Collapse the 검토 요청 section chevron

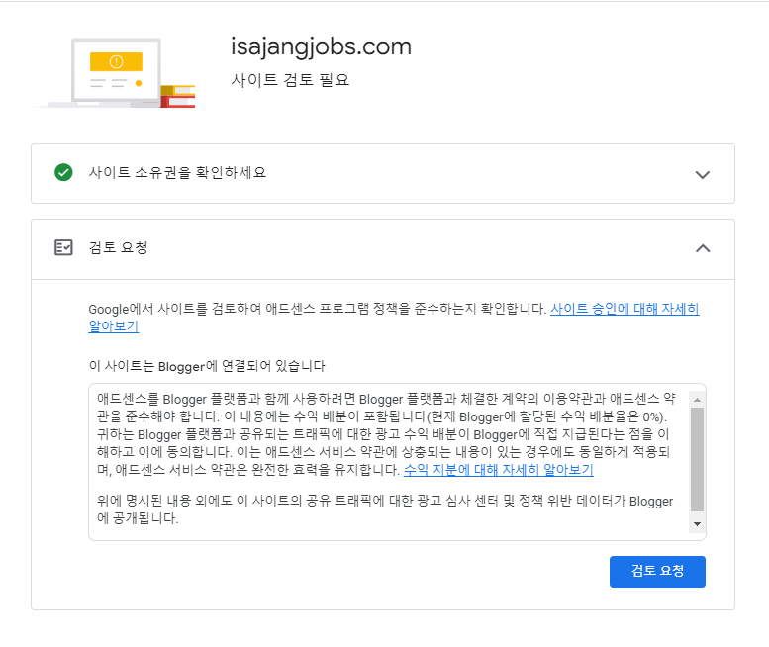tap(703, 248)
